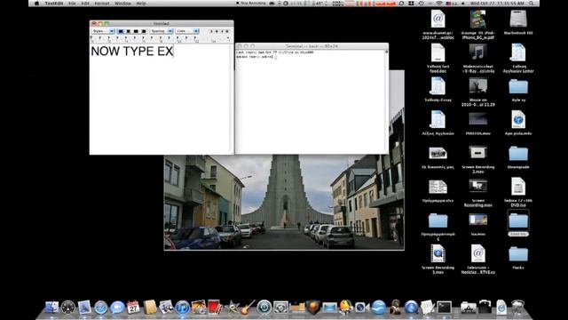Screen dimensions: 568x320
Task: Open Spotlight search magnifier in menu bar
Action: tap(532, 4)
